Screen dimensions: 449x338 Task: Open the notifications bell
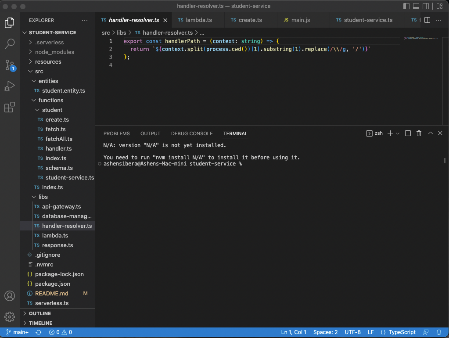(x=438, y=332)
